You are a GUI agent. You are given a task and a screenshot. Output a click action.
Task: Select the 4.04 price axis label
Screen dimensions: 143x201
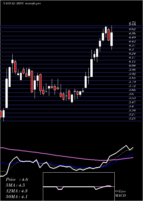132,66
